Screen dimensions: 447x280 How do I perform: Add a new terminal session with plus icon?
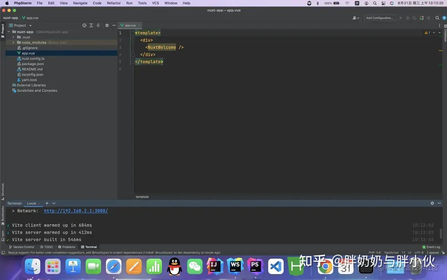47,203
